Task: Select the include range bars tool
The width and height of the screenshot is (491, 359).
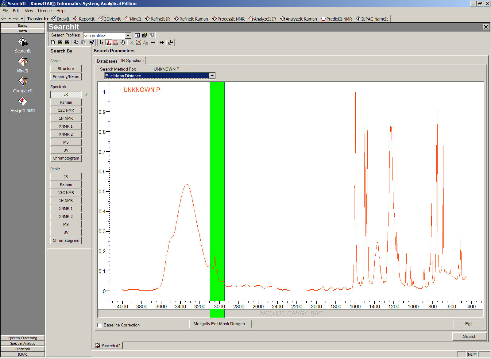Action: tap(109, 42)
